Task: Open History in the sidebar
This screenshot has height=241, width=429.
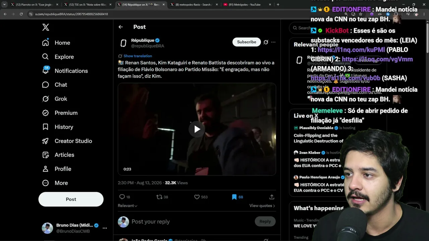Action: tap(57, 127)
